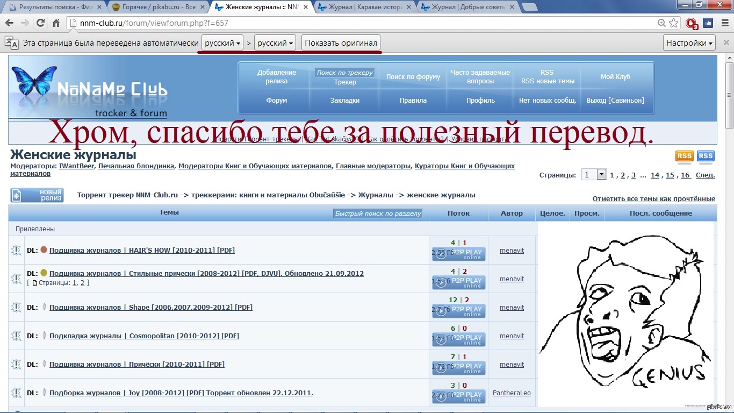Viewport: 734px width, 413px height.
Task: Open Часто задаваемые вопросы in site menu
Action: (480, 77)
